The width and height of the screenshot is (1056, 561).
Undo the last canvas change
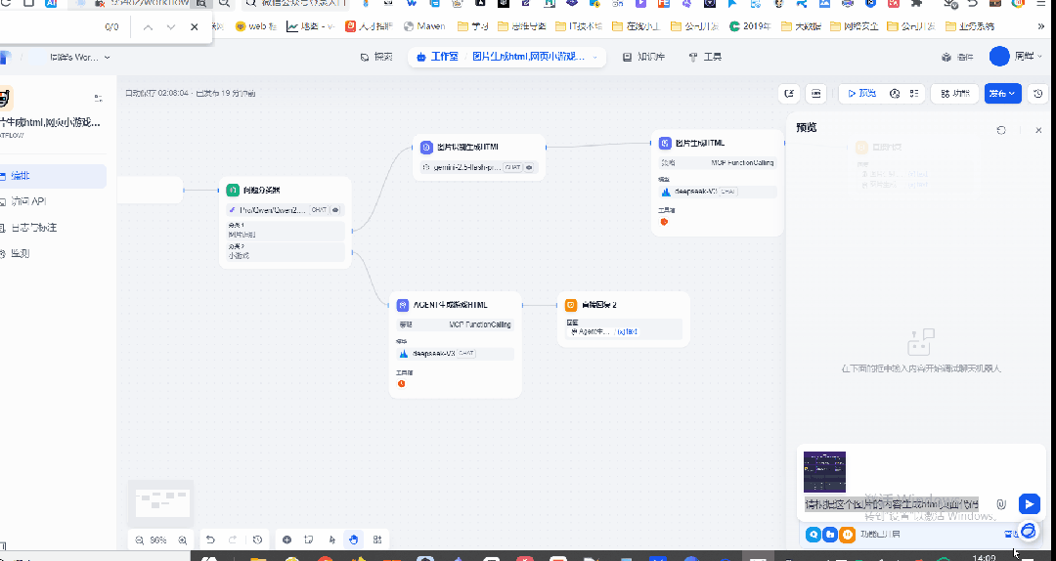point(210,540)
